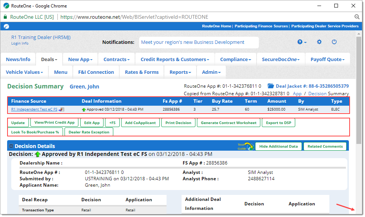Viewport: 365px width, 217px height.
Task: Open the Rates & Forms tab
Action: click(142, 72)
